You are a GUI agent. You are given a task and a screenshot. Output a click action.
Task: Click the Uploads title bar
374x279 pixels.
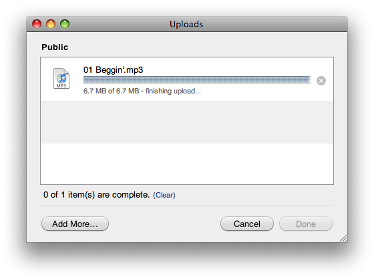coord(186,24)
